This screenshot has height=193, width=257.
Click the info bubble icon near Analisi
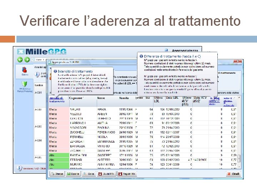click(37, 74)
